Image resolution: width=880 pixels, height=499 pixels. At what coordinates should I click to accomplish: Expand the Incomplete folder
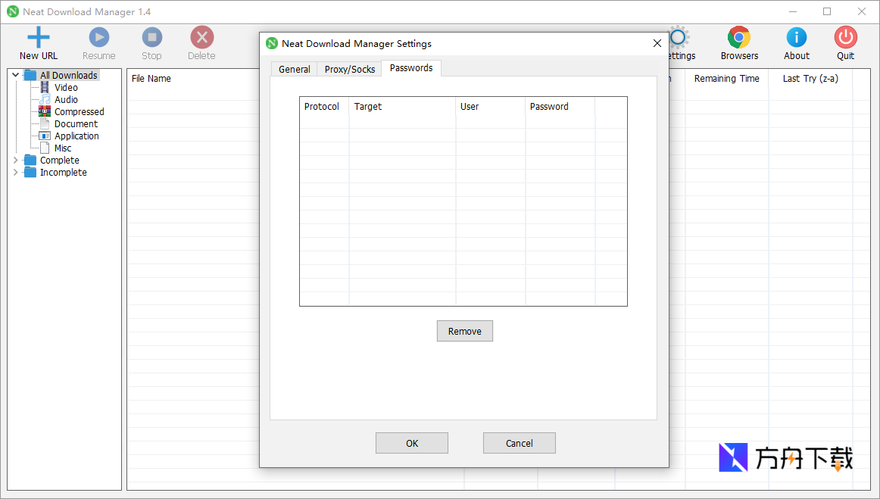pos(16,172)
